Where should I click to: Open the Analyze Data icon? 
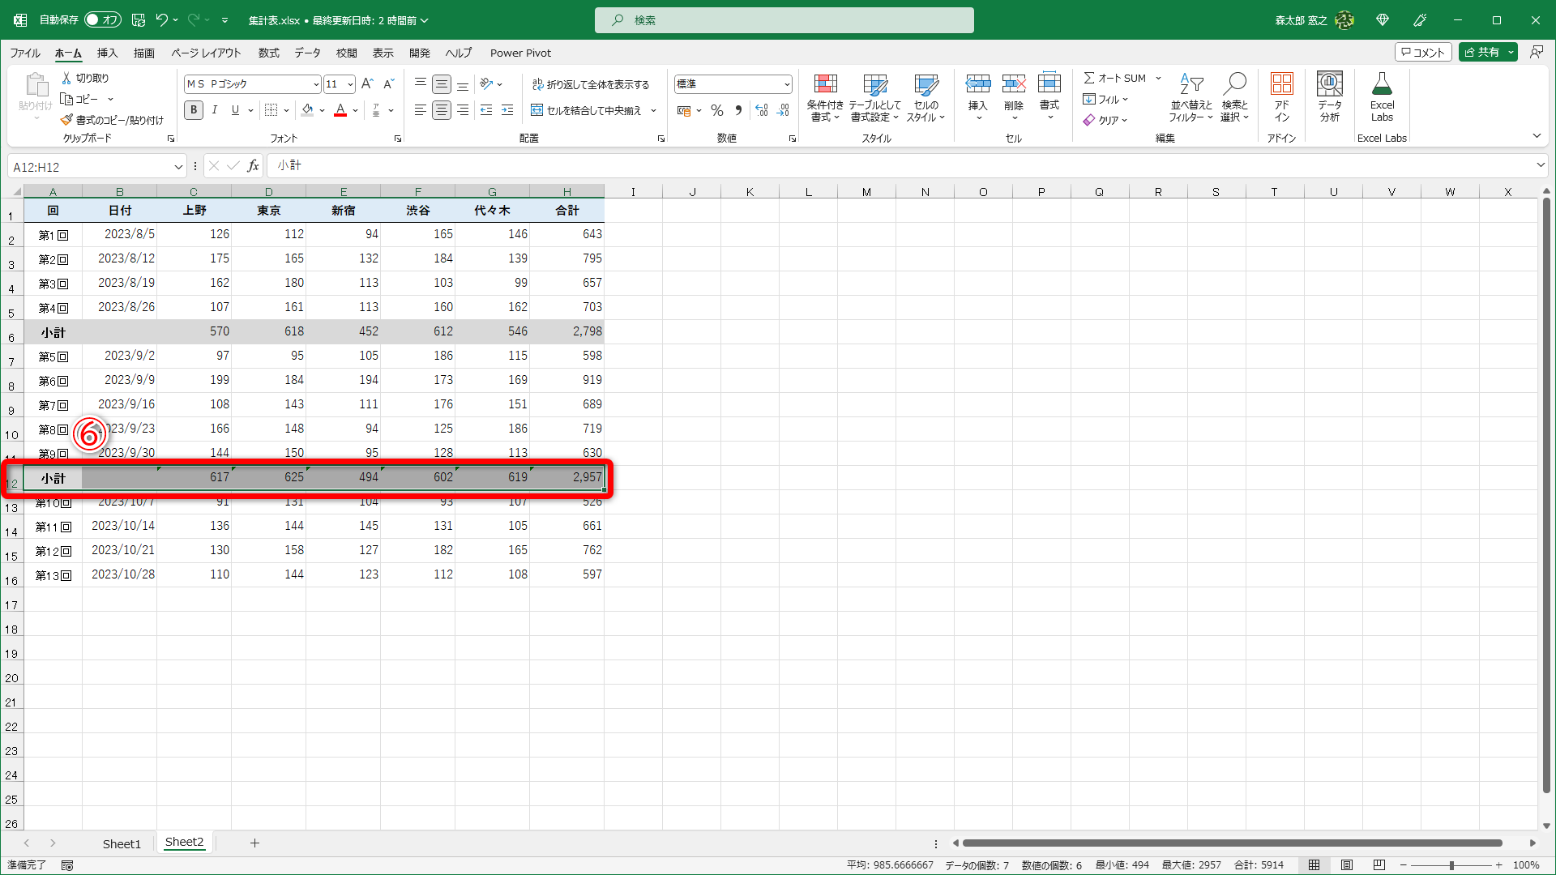pos(1329,84)
